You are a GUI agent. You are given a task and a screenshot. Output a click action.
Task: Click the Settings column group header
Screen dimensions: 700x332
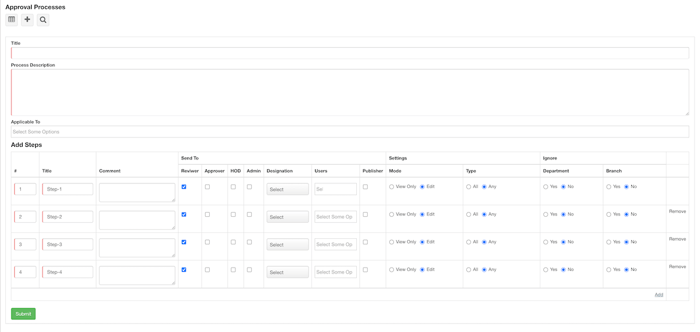(398, 158)
